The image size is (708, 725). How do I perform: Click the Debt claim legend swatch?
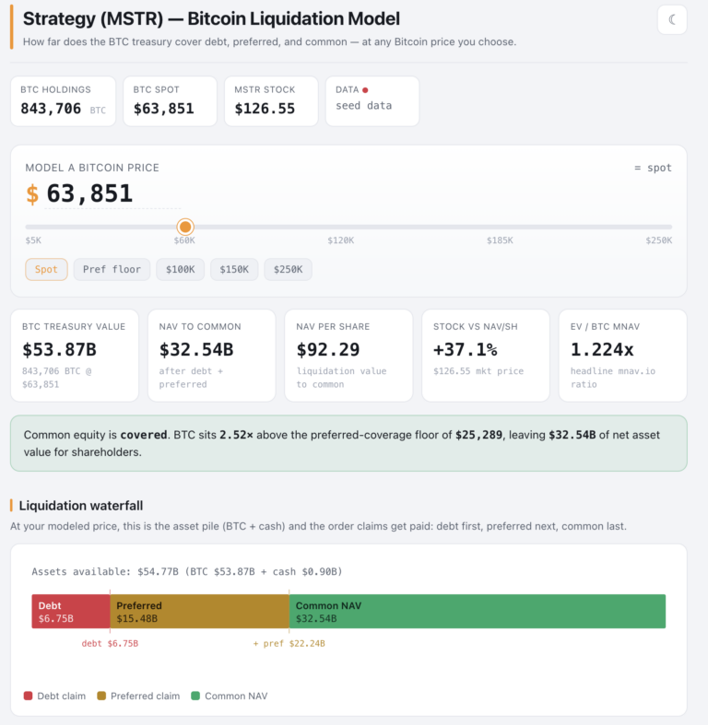[29, 696]
